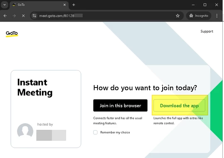Click "Connects faster and has all the usual" text
224x158 pixels.
[x=118, y=118]
